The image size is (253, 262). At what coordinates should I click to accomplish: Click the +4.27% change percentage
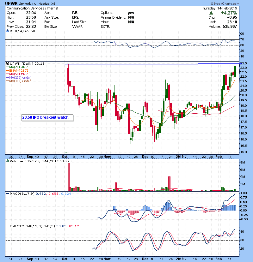tap(229, 13)
